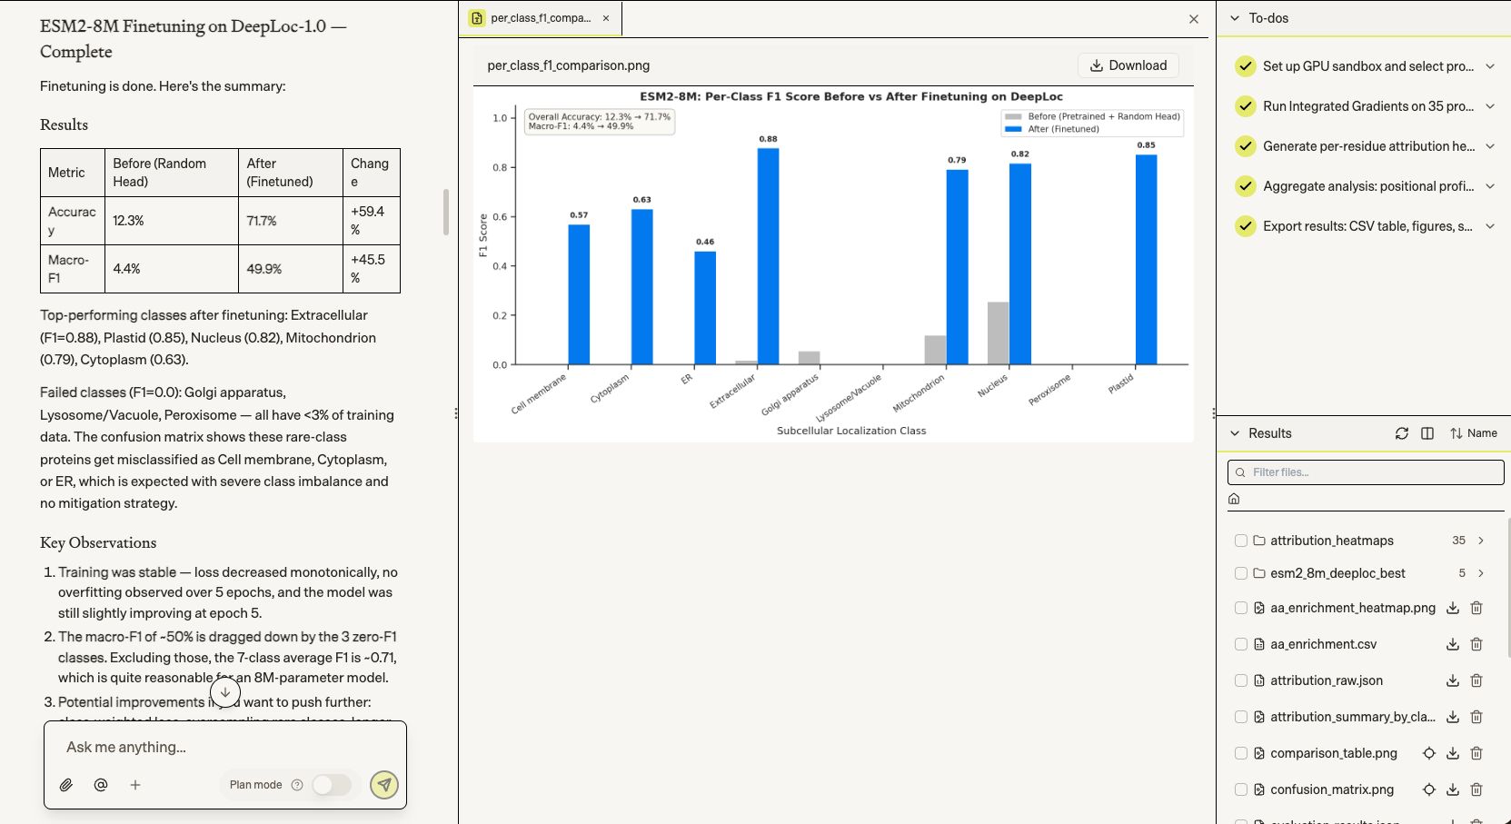Check the box for comparison_table.png
Viewport: 1511px width, 824px height.
[x=1241, y=753]
